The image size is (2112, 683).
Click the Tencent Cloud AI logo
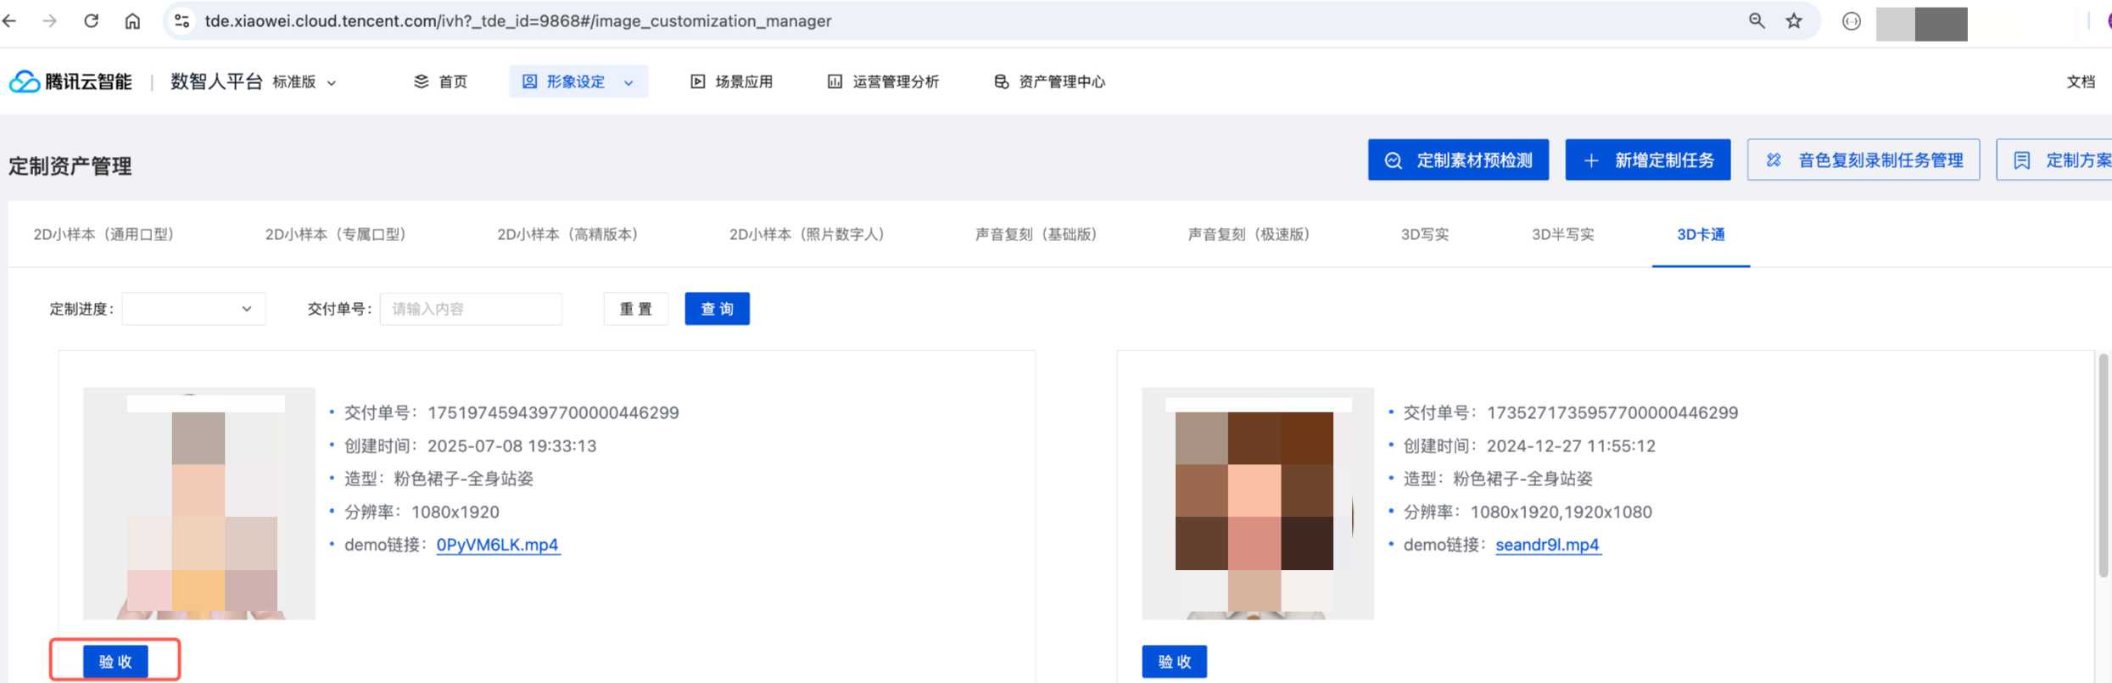[x=70, y=81]
